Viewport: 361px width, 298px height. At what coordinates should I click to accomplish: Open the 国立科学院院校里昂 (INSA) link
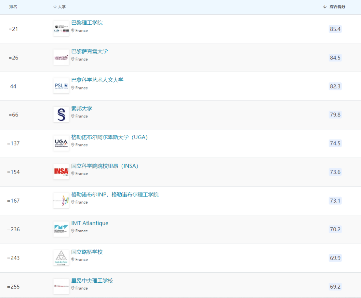[x=105, y=166]
